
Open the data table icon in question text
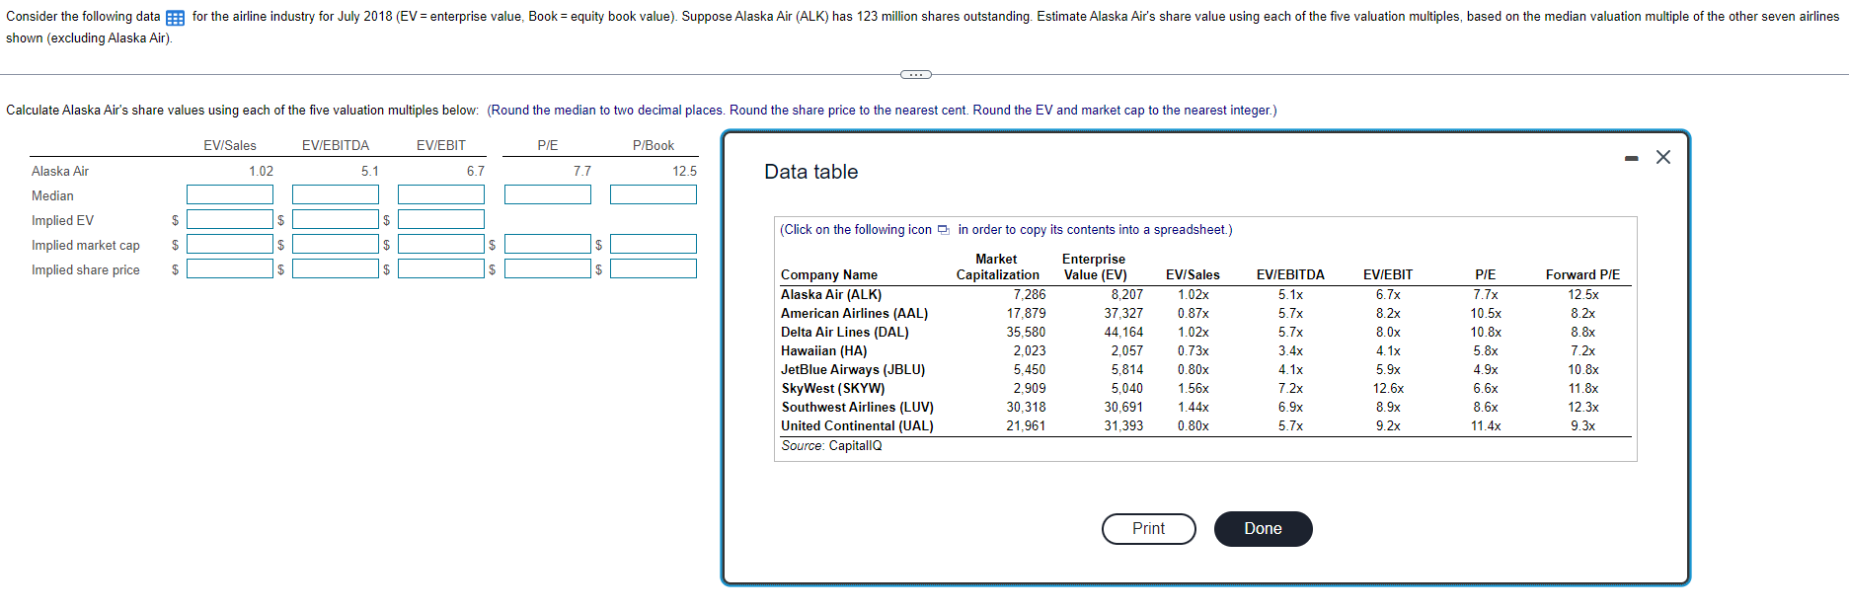pyautogui.click(x=175, y=18)
